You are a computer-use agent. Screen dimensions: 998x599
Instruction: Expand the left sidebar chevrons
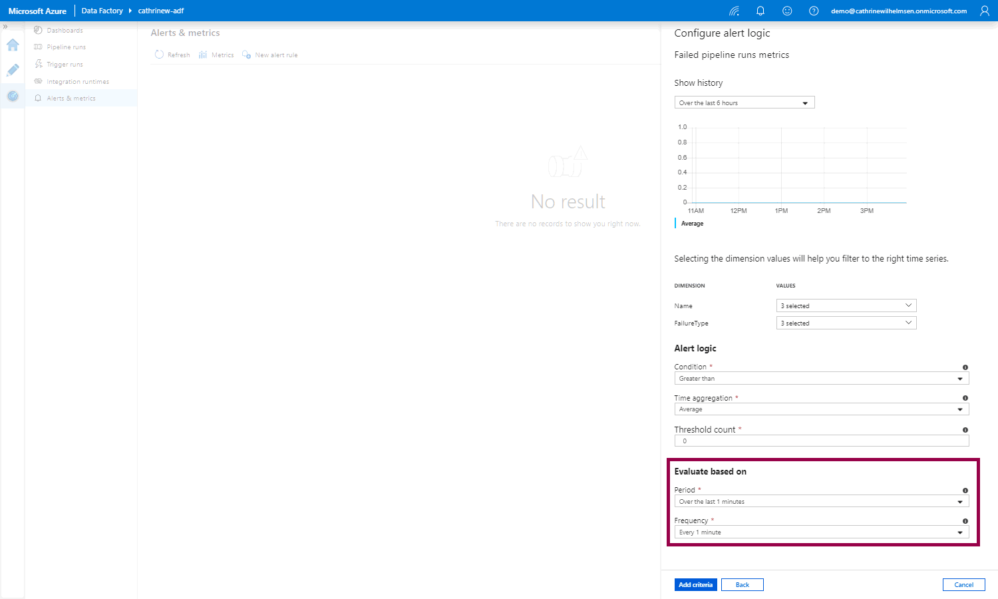5,27
